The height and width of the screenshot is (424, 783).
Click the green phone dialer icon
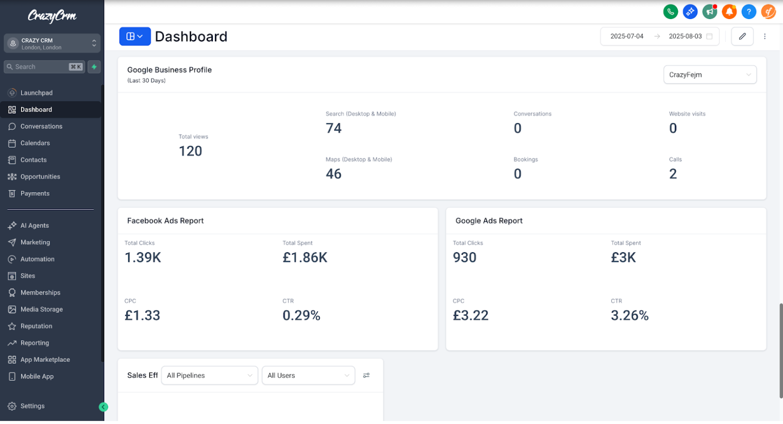coord(670,12)
